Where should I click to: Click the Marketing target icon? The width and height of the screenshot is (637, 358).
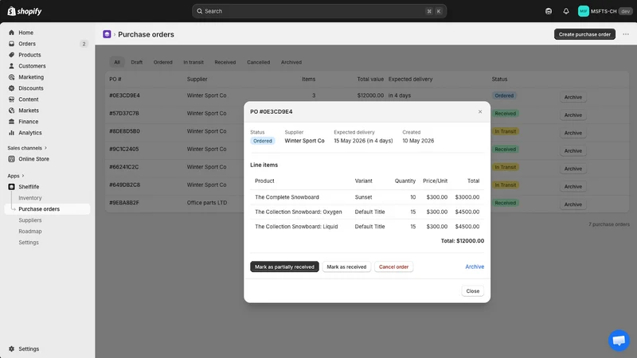tap(11, 77)
